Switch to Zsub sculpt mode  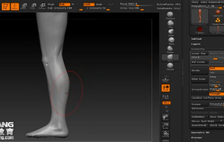(99, 4)
